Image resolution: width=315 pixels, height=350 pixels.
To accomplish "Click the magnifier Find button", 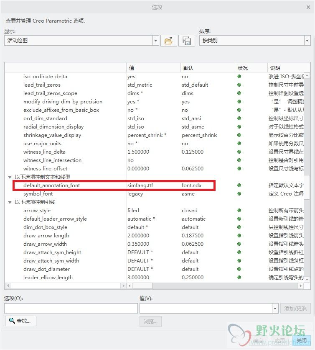I will [x=20, y=321].
